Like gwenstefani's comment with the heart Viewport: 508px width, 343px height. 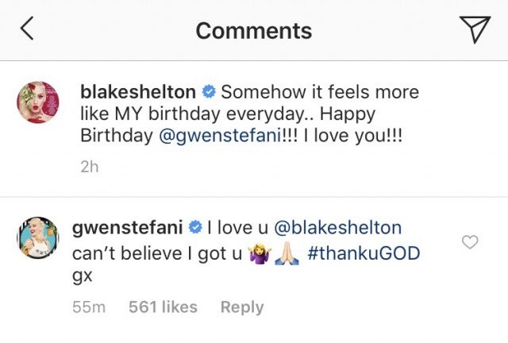(x=470, y=242)
